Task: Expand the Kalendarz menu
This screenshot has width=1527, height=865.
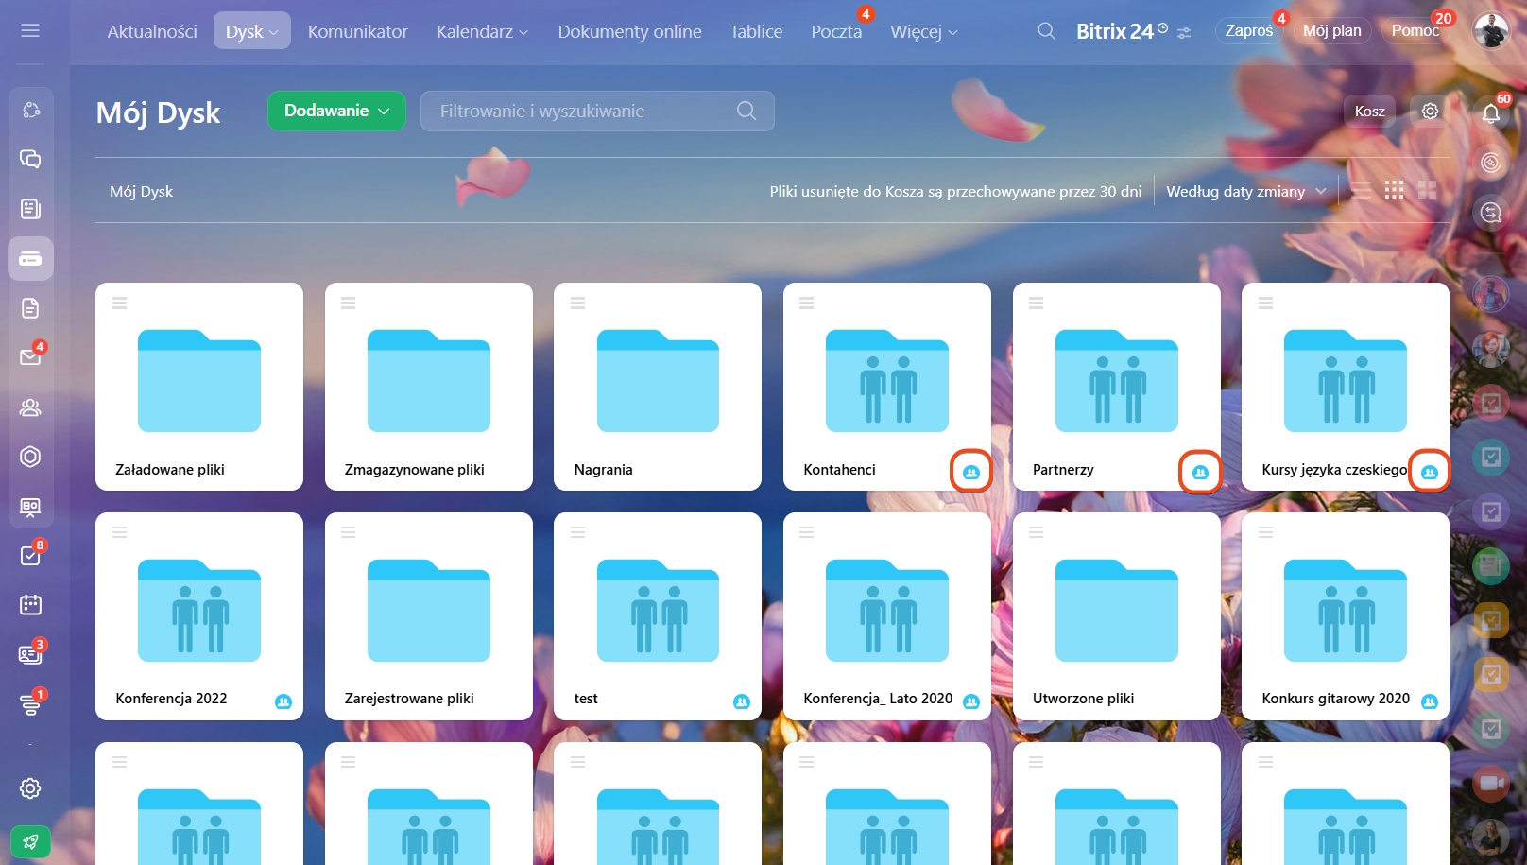Action: pos(482,31)
